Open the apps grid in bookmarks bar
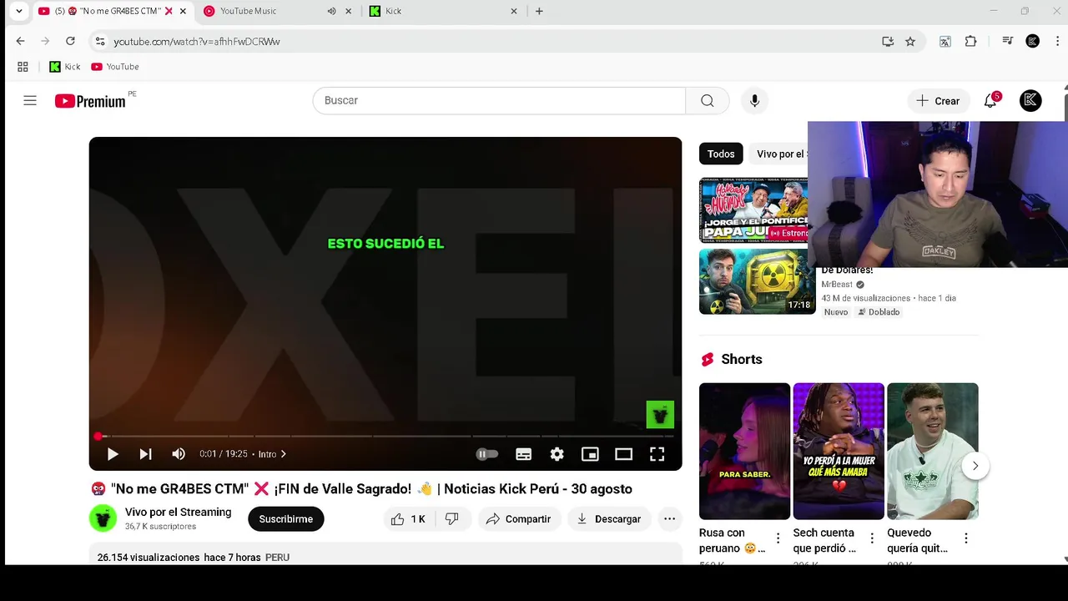Screen dimensions: 1068x601 coord(23,67)
